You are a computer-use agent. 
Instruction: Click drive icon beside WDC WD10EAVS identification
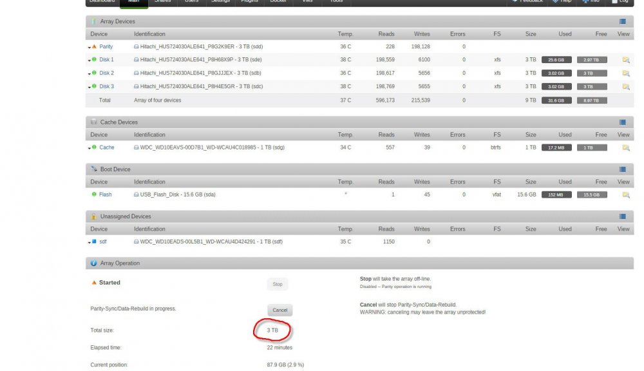(137, 147)
